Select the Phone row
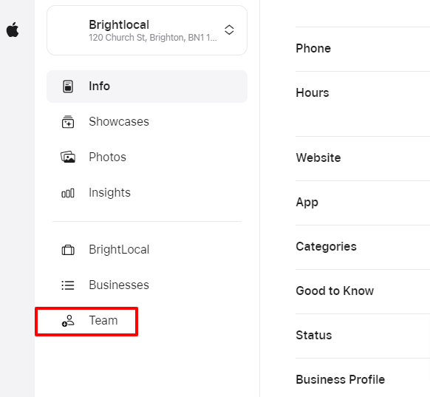430x397 pixels. pos(363,49)
